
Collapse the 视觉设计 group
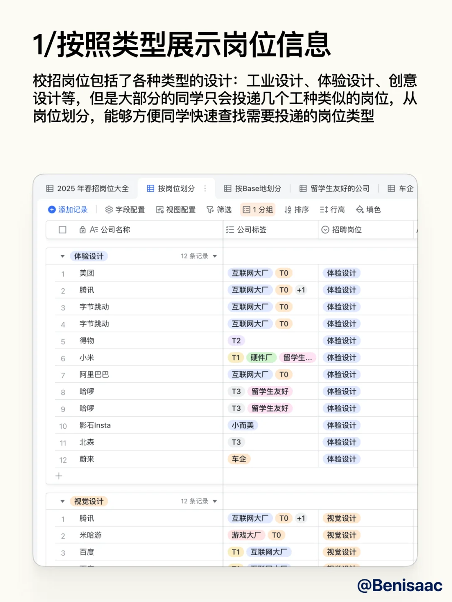62,501
